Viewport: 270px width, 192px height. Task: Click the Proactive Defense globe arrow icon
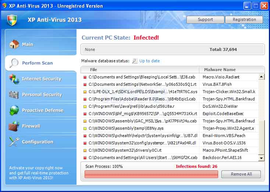point(14,110)
